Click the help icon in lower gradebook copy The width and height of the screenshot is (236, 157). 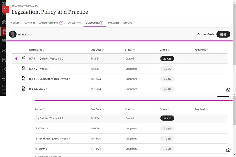click(x=228, y=150)
